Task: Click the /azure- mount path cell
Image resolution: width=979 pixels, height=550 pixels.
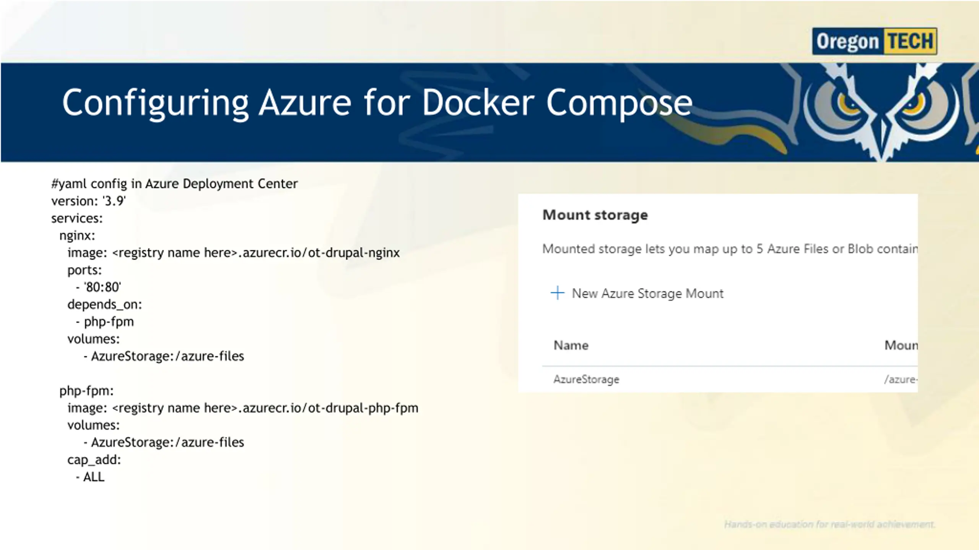Action: tap(901, 379)
